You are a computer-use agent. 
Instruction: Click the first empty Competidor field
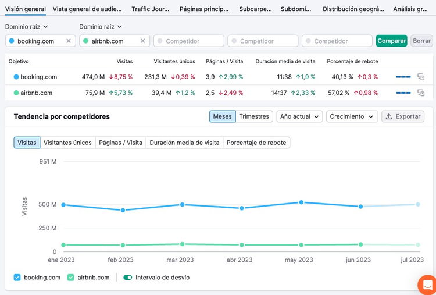[189, 41]
